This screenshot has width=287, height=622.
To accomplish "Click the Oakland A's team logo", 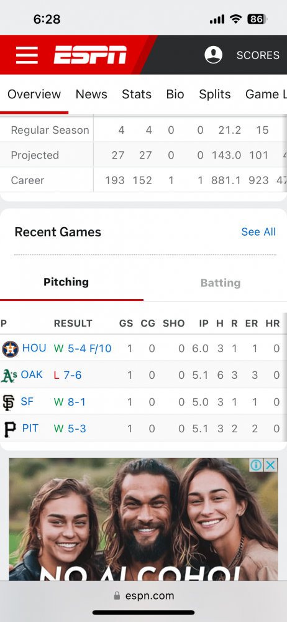I will (9, 375).
